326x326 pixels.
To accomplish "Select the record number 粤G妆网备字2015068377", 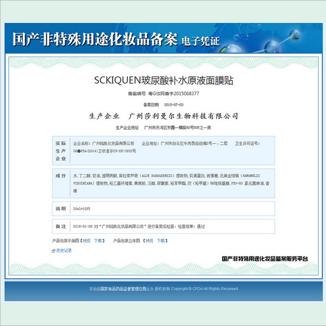I will pyautogui.click(x=173, y=93).
